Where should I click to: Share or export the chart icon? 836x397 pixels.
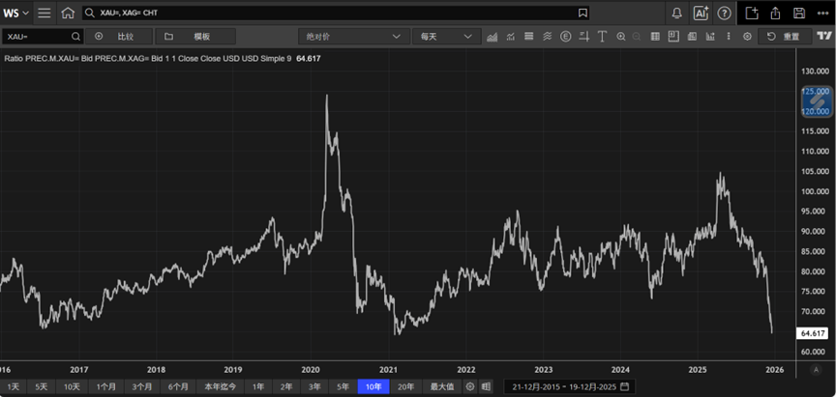coord(776,13)
